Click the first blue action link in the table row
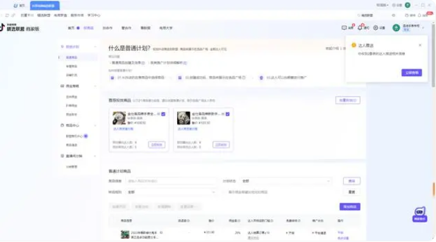 click(340, 232)
